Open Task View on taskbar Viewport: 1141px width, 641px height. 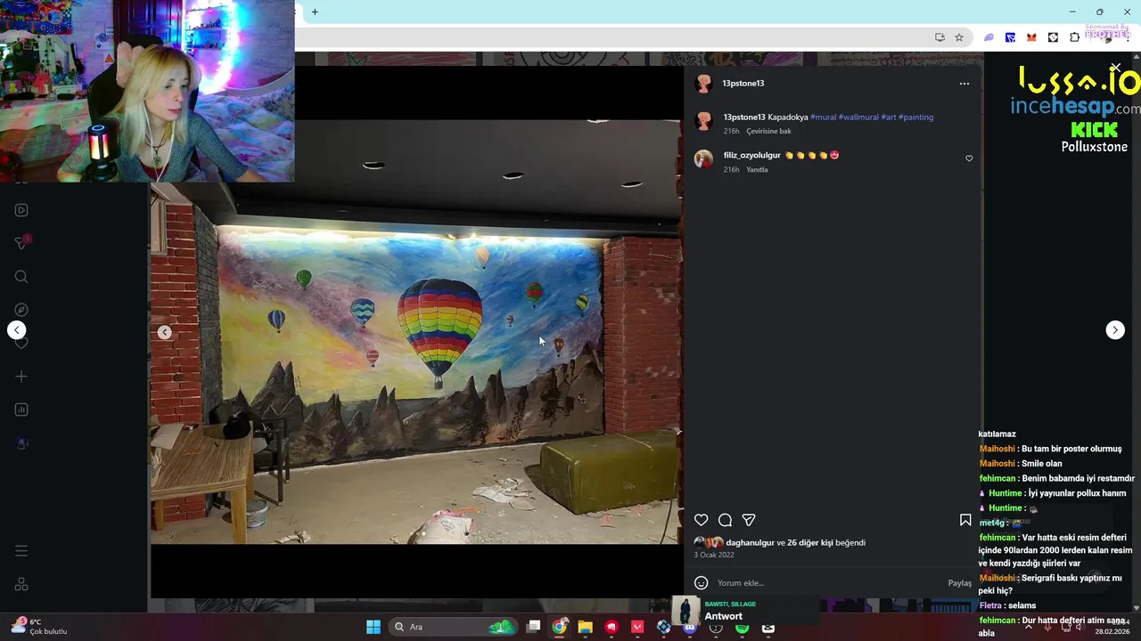[533, 627]
